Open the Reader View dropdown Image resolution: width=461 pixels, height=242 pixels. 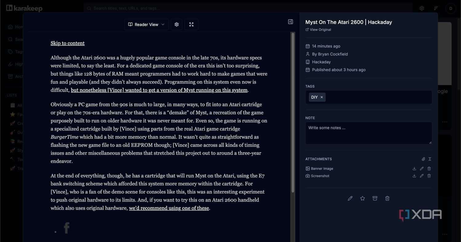tap(146, 25)
